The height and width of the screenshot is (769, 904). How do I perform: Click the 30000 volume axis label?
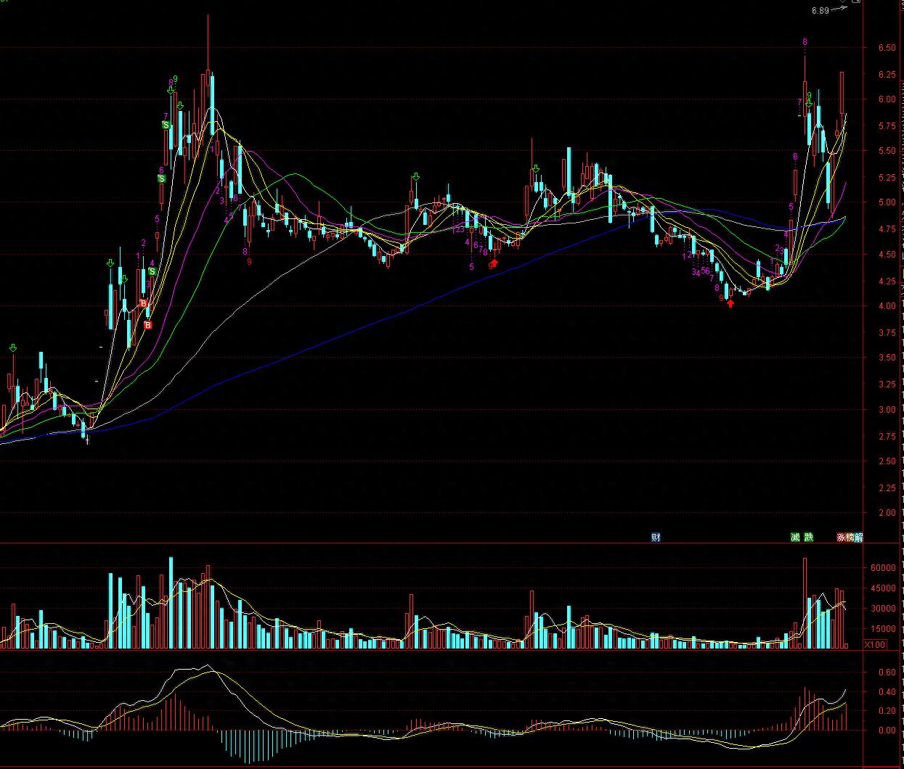tap(884, 609)
